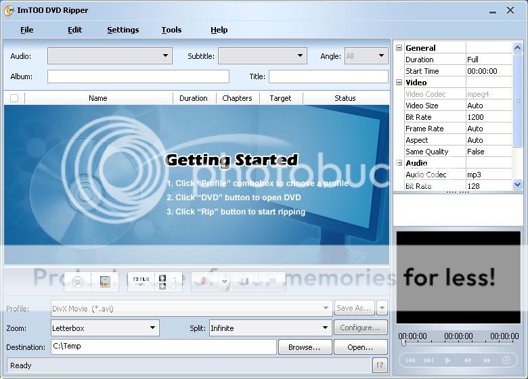The width and height of the screenshot is (528, 379).
Task: Click the ImTOO DVD Ripper title icon
Action: click(x=9, y=10)
